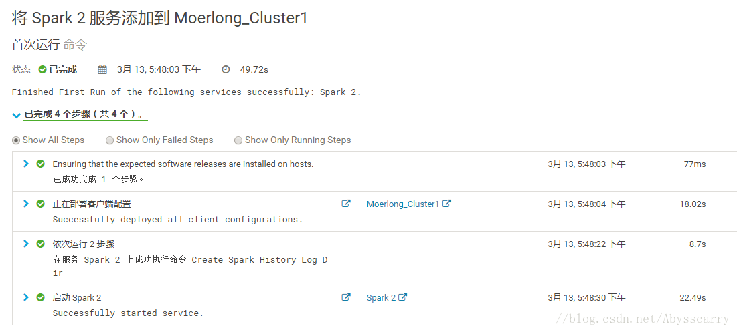Expand the 正在部署客户端配置 step
Screen dimensions: 737x332
(x=26, y=204)
